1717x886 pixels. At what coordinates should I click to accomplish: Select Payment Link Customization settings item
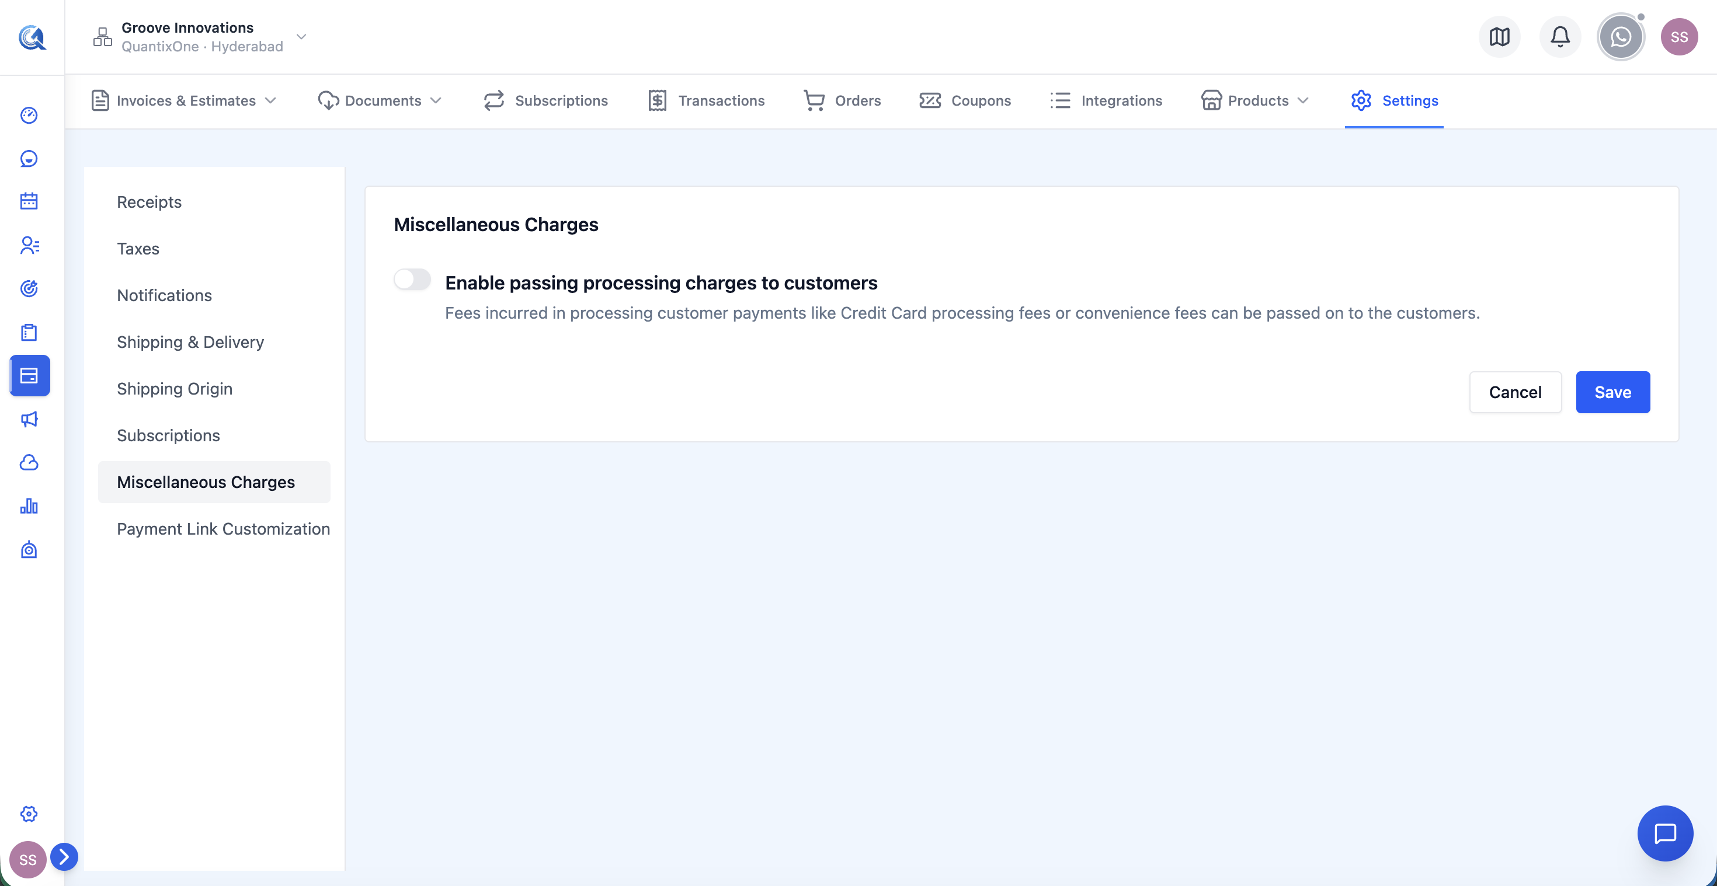point(223,529)
